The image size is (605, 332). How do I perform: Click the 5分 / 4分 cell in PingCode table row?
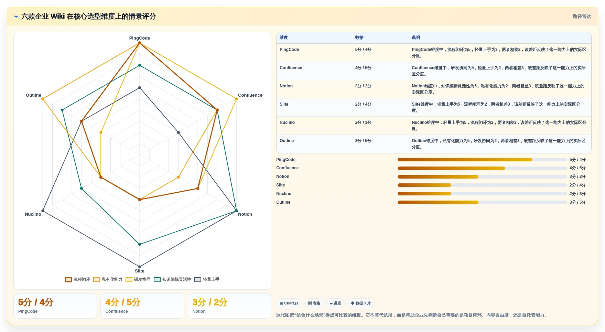363,50
